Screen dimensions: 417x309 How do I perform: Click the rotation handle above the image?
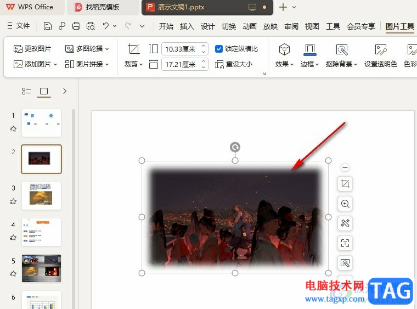coord(235,147)
